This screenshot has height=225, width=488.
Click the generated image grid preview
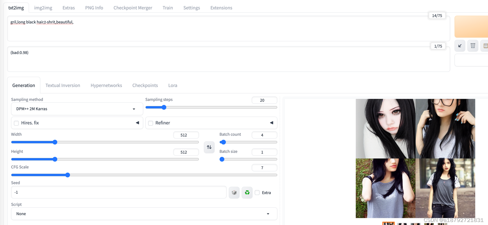tap(415, 158)
